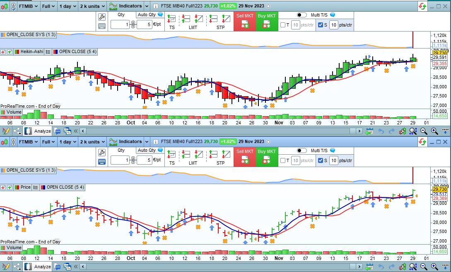This screenshot has width=451, height=272.
Task: Click undo arrow in top chart bottom bar
Action: [x=381, y=131]
